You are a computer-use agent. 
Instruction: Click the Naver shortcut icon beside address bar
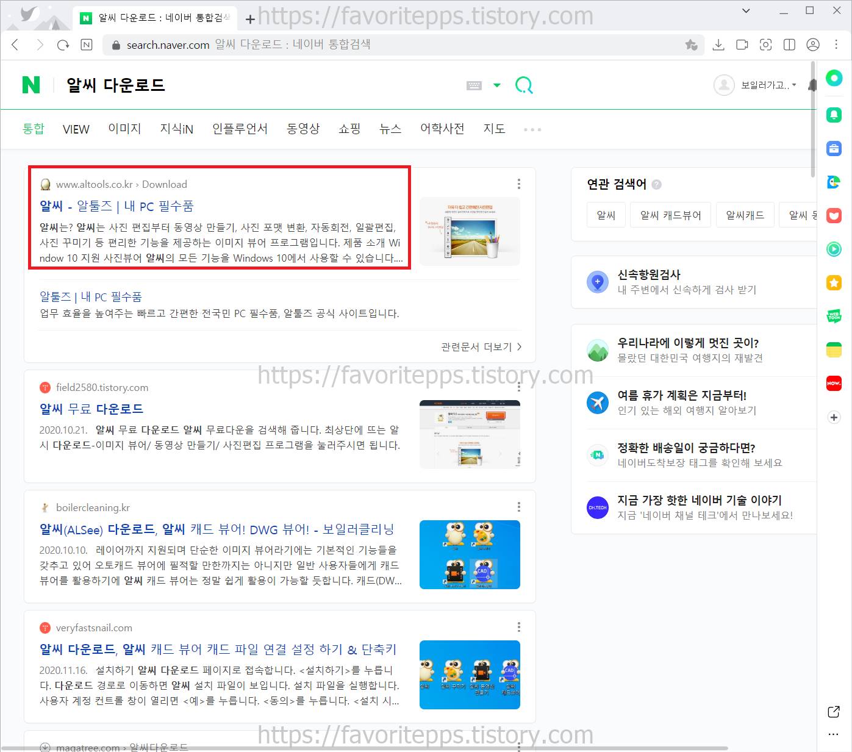tap(87, 45)
